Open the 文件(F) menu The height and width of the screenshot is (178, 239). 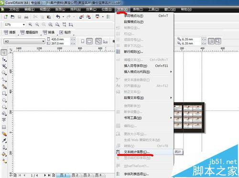click(x=14, y=10)
